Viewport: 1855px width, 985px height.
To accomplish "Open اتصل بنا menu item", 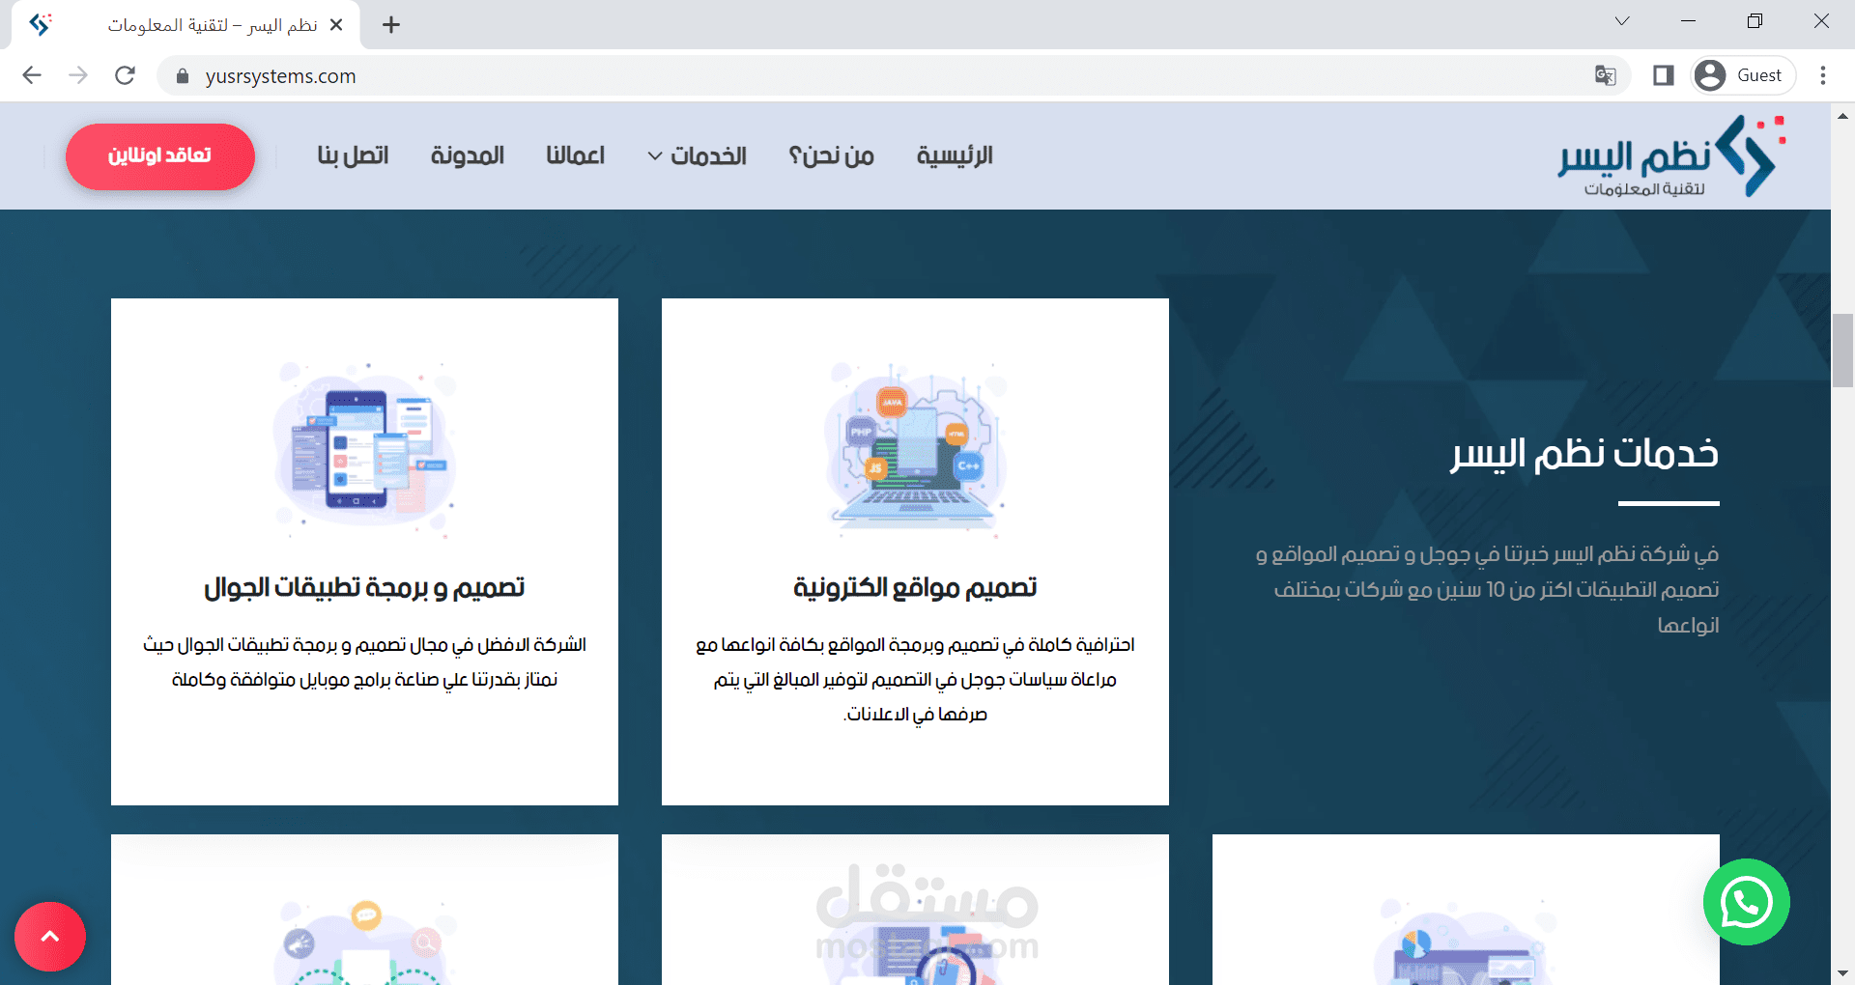I will pyautogui.click(x=353, y=155).
